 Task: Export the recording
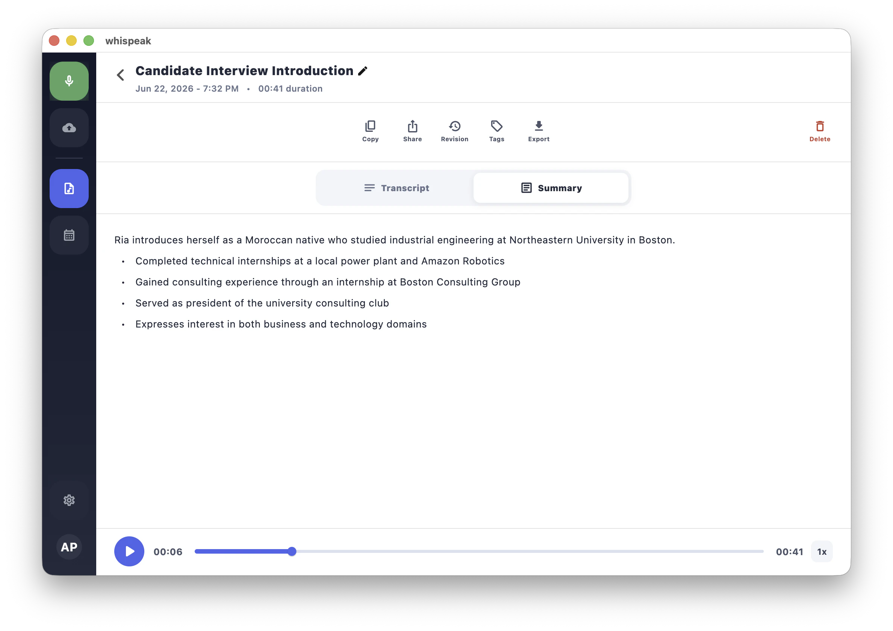(539, 131)
